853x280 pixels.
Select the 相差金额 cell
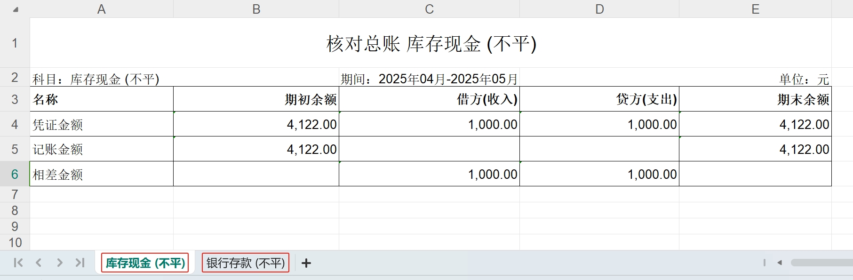101,174
